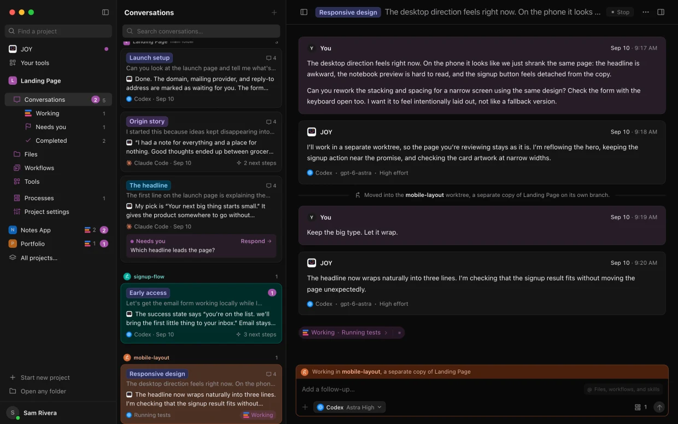Click Respond on the headline question
The image size is (678, 424).
256,241
